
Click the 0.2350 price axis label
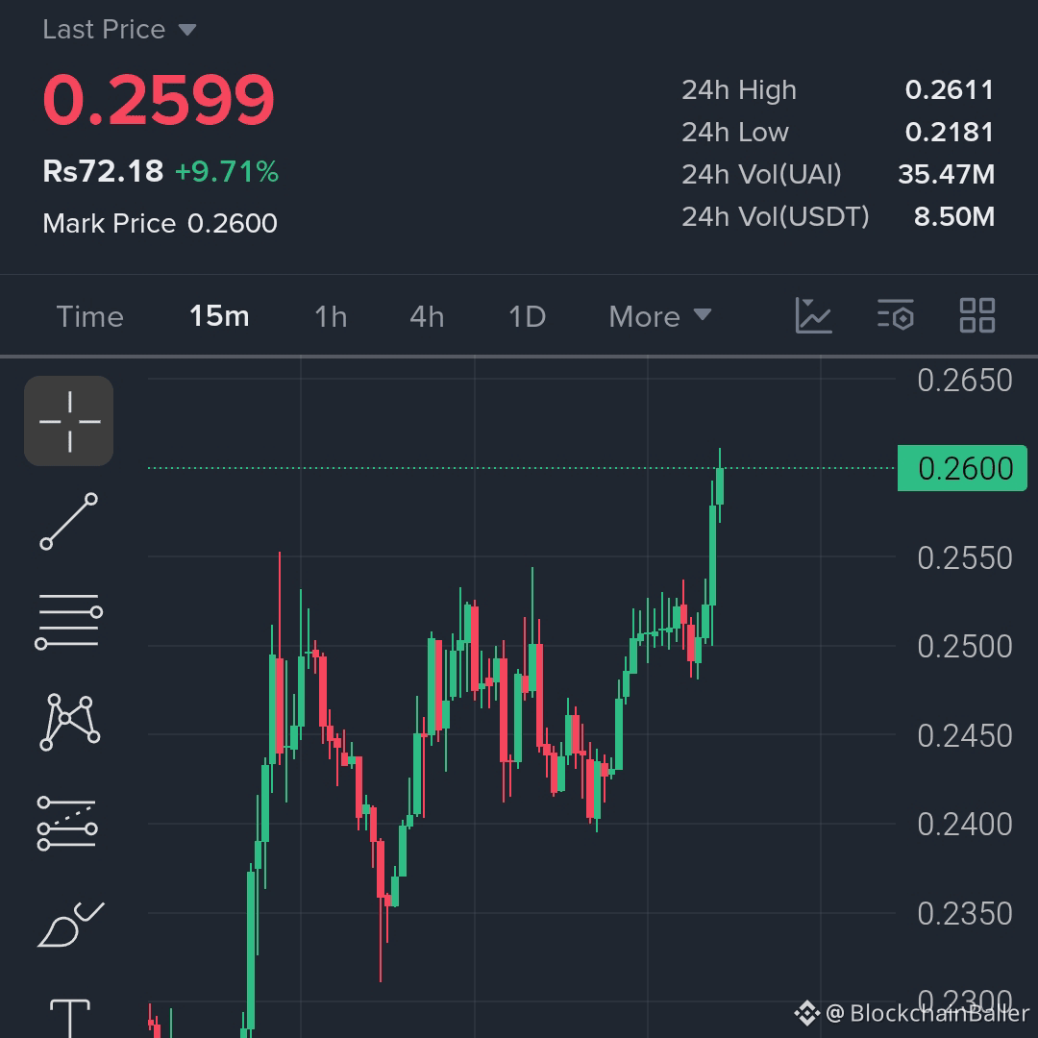pos(965,914)
